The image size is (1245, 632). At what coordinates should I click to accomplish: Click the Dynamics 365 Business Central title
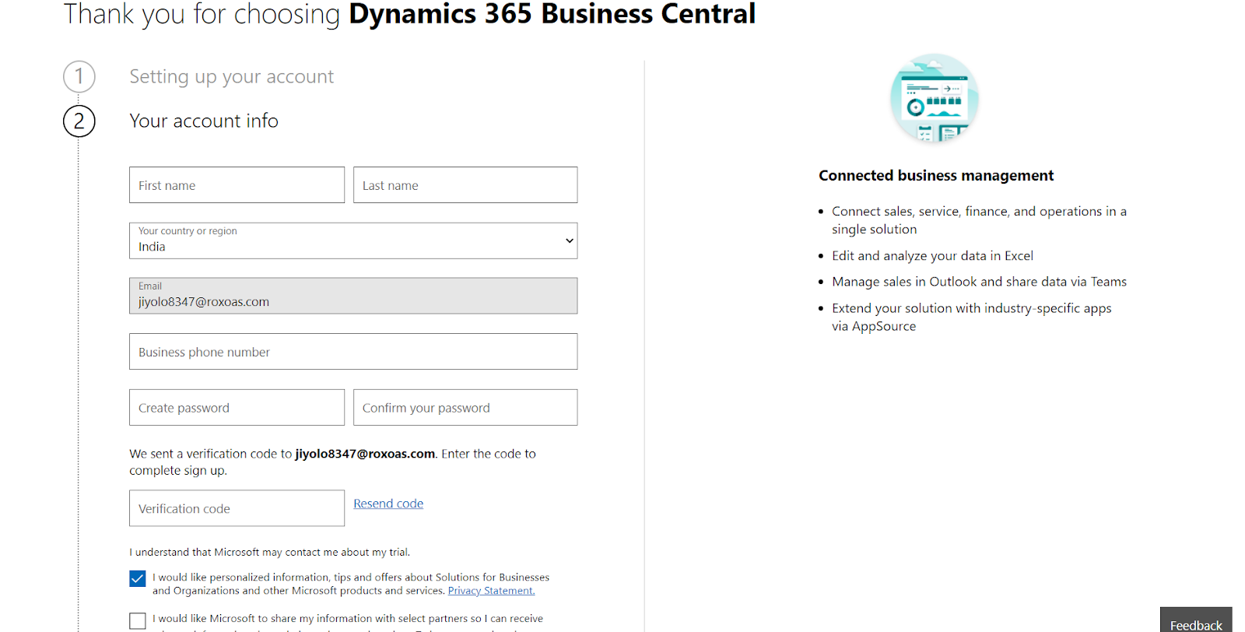[552, 14]
